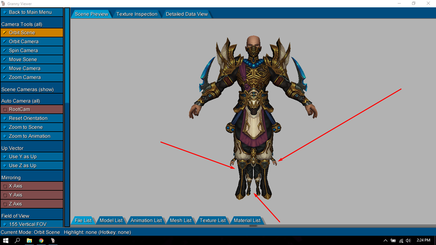Pick the Move Camera tool
This screenshot has width=436, height=245.
32,68
